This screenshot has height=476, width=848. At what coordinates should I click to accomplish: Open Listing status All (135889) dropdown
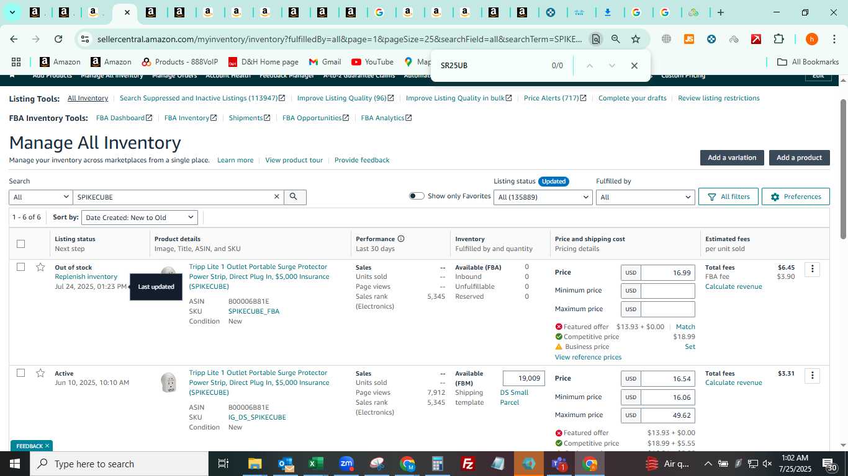(543, 197)
